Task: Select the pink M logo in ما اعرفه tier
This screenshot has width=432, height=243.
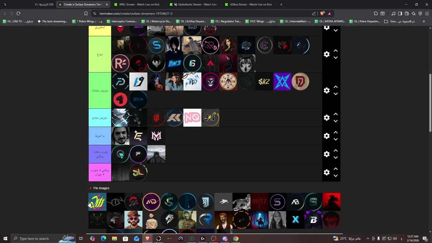Action: click(x=156, y=136)
